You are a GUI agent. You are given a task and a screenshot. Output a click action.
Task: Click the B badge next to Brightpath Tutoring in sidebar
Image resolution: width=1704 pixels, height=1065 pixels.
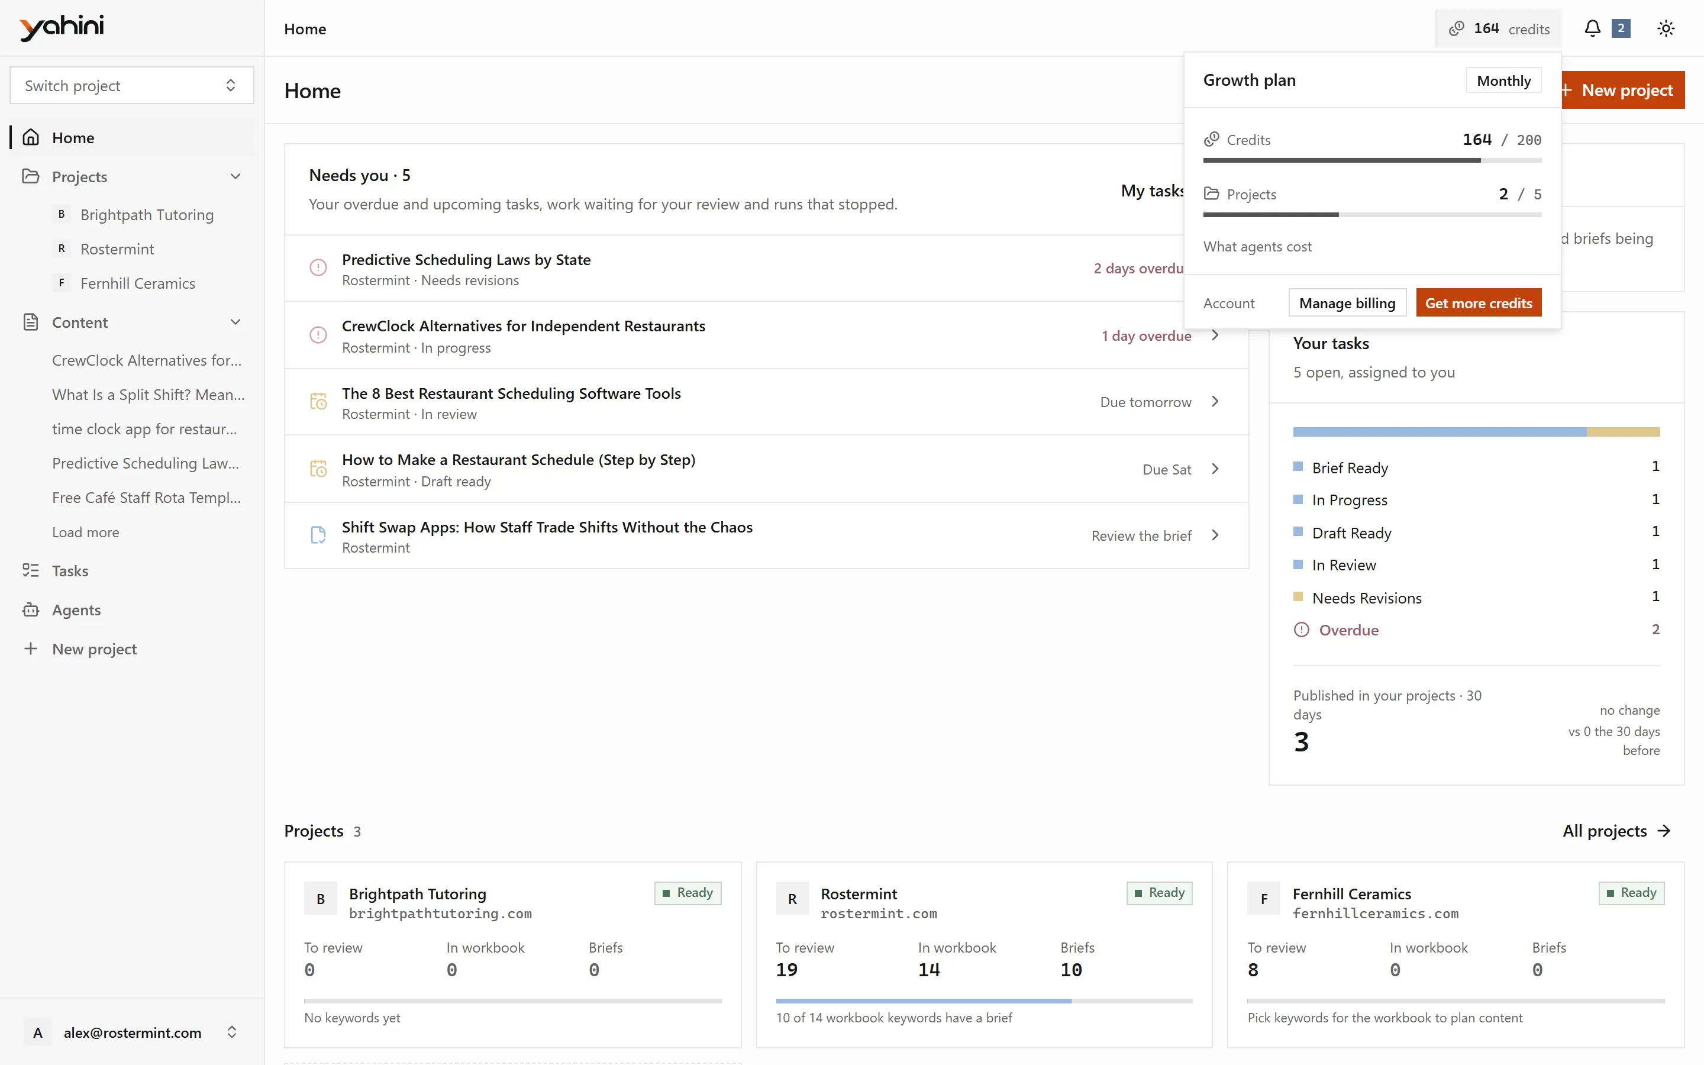(62, 214)
